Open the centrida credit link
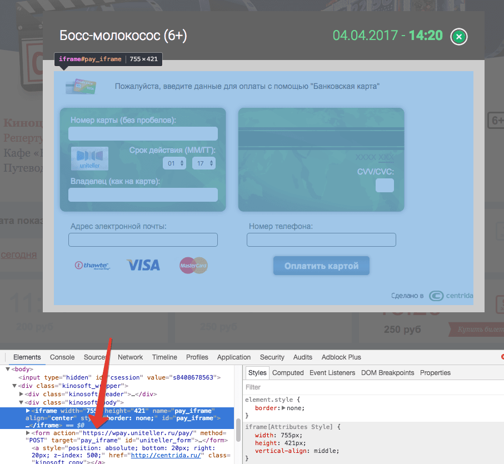Screen dimensions: 504x464 [451, 296]
